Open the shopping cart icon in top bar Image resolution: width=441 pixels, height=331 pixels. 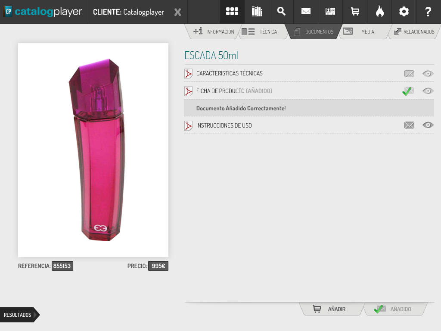(355, 12)
